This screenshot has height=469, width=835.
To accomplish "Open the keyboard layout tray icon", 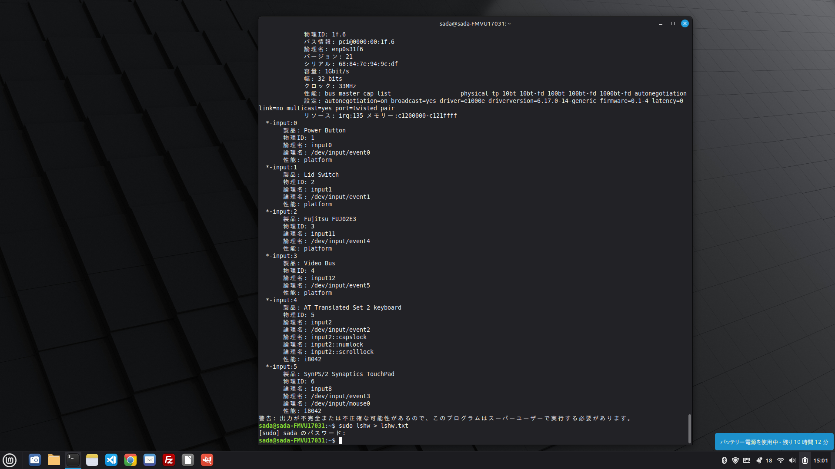I will [x=747, y=460].
